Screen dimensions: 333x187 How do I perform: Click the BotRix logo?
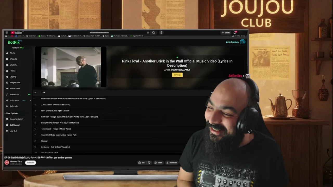click(x=14, y=42)
